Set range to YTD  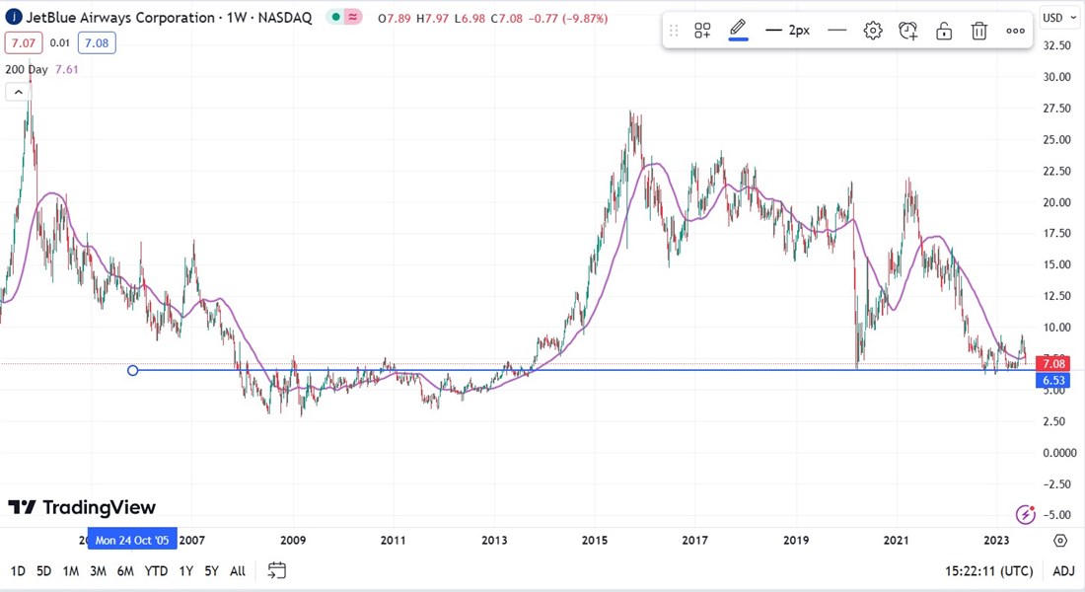pyautogui.click(x=156, y=571)
